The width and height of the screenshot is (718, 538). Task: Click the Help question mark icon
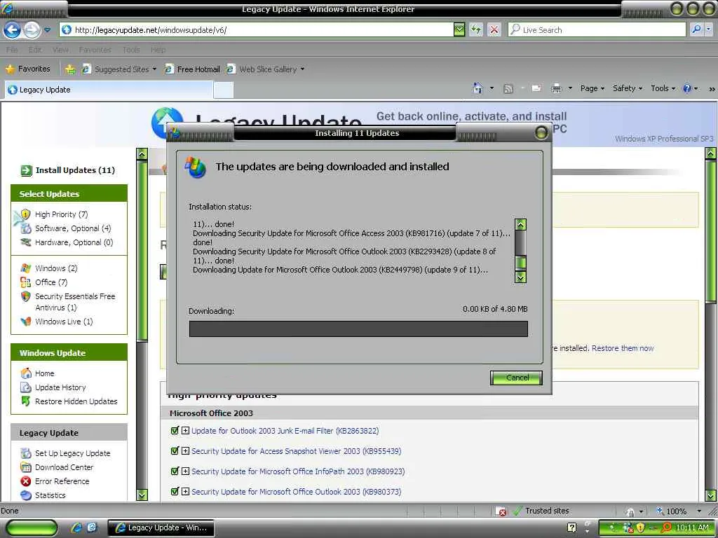[x=687, y=88]
